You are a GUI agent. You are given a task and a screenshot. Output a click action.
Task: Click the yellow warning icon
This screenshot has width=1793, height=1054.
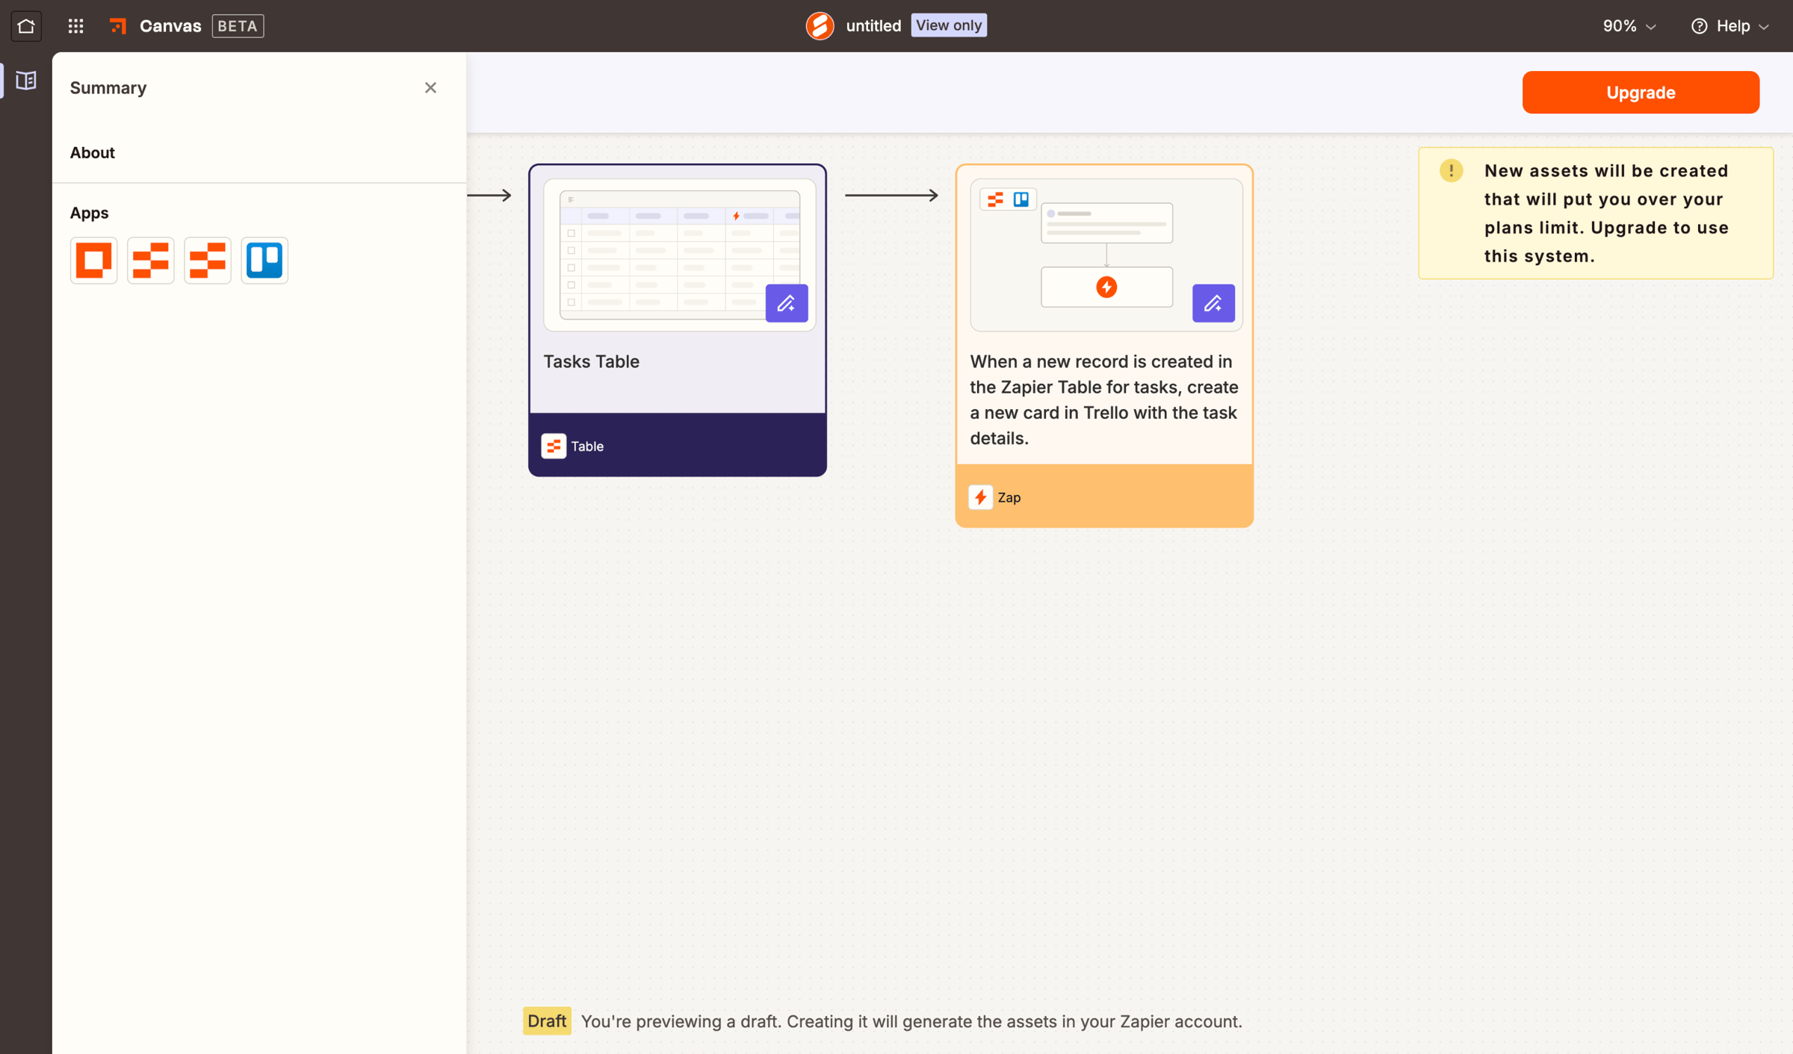[1452, 171]
